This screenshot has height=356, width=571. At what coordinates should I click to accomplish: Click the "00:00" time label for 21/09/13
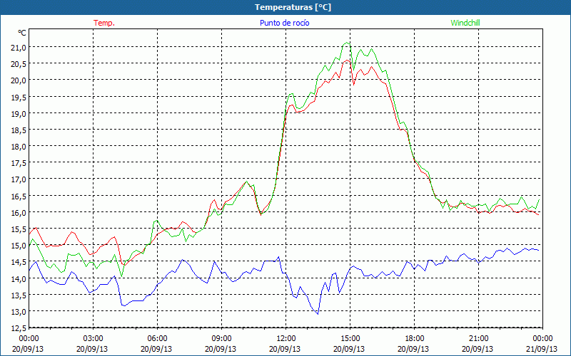[542, 338]
